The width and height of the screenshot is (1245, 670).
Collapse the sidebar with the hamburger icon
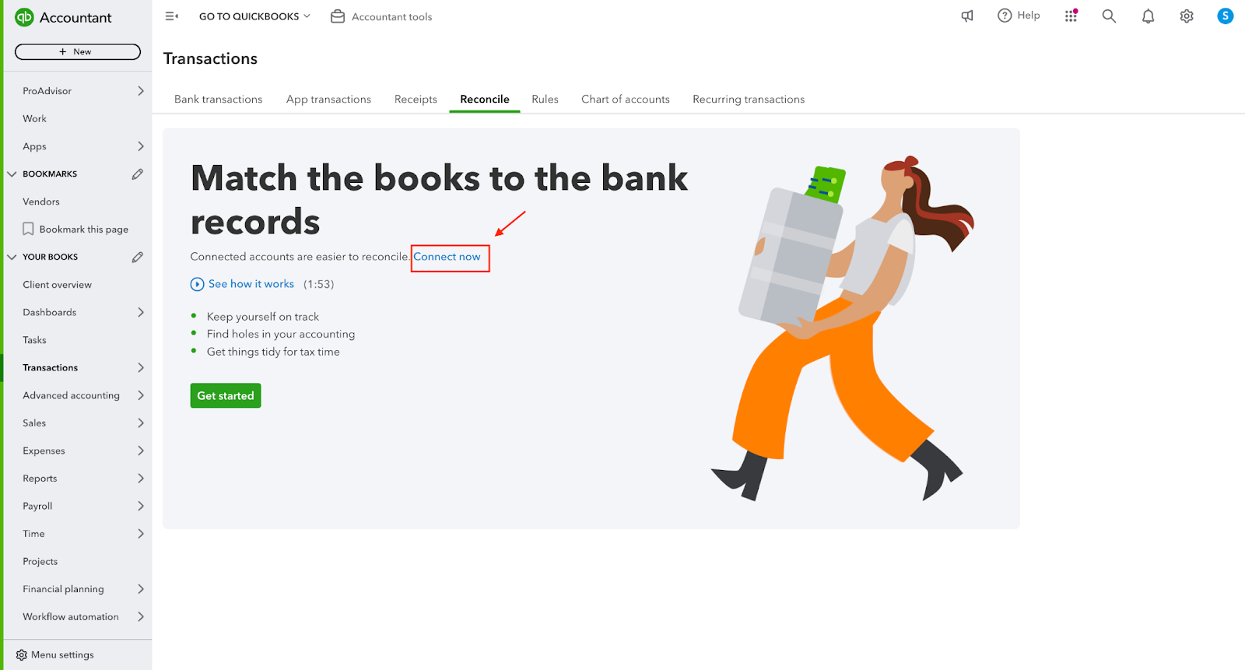172,16
